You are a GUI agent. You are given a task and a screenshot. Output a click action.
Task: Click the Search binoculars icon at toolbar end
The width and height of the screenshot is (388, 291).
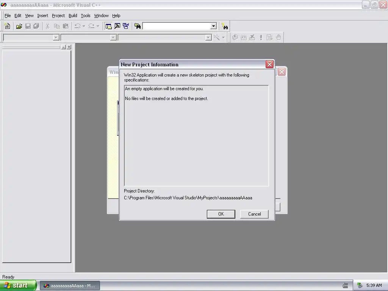tap(225, 26)
